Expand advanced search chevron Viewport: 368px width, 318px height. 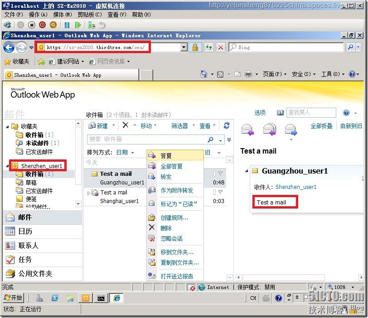coord(229,140)
